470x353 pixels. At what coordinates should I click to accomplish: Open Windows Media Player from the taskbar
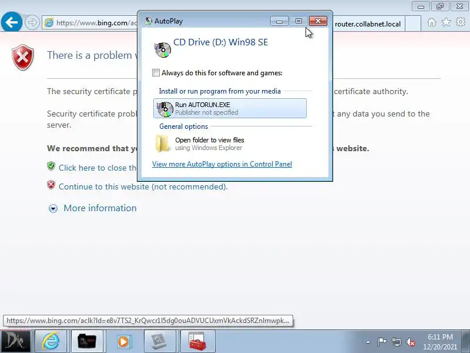click(x=123, y=341)
